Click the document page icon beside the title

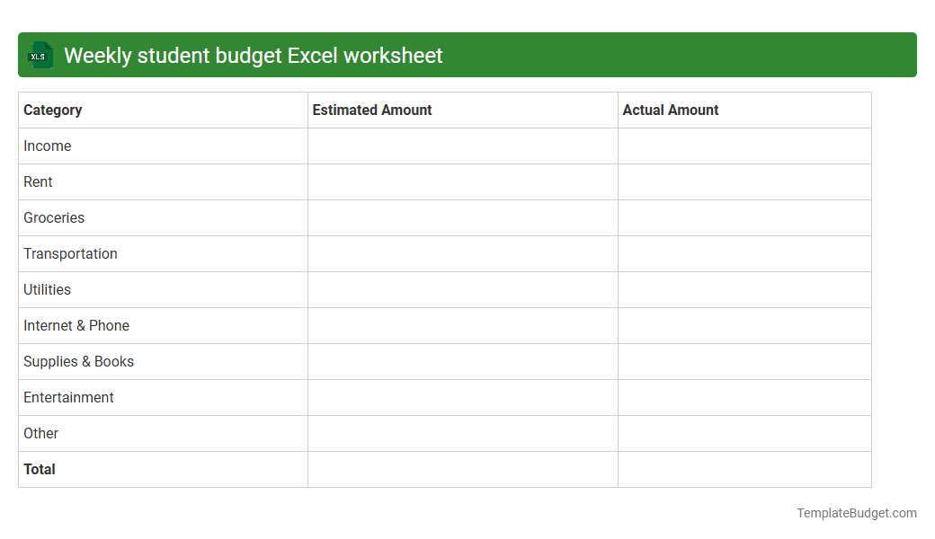tap(40, 55)
